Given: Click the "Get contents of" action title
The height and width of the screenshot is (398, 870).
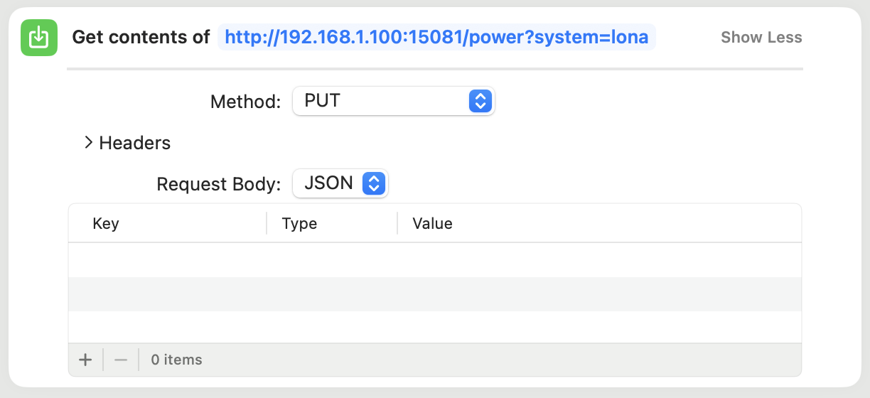Looking at the screenshot, I should point(141,37).
